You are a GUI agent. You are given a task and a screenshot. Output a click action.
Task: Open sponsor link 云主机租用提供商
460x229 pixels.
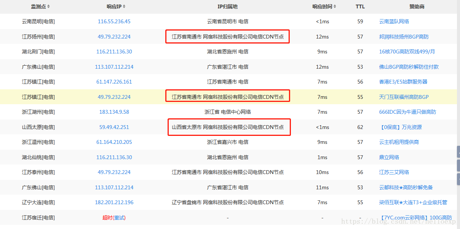399,142
